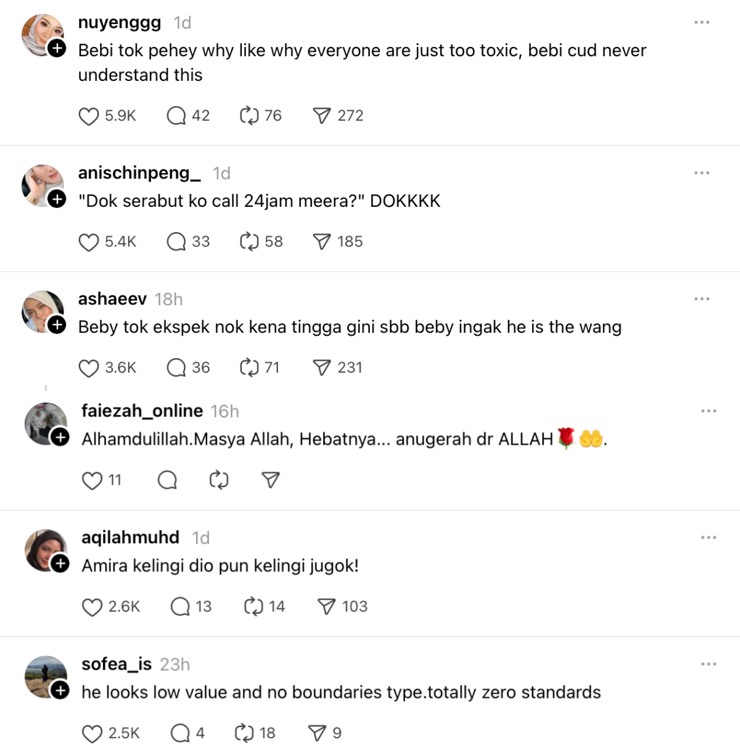Screen dimensions: 740x750
Task: Reply to faiezah_online's comment
Action: coord(167,480)
